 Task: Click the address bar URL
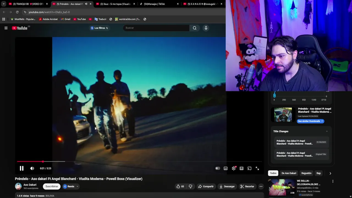[x=49, y=12]
